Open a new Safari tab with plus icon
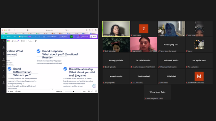This screenshot has height=121, width=216. [92, 30]
